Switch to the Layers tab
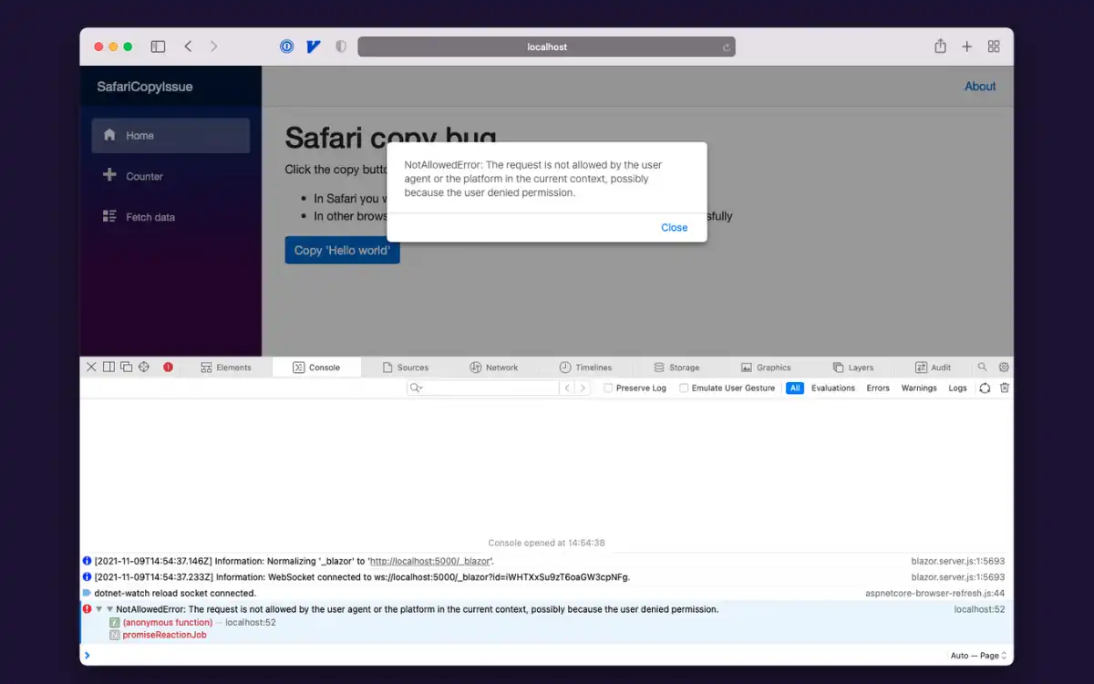Viewport: 1094px width, 684px height. pyautogui.click(x=853, y=368)
